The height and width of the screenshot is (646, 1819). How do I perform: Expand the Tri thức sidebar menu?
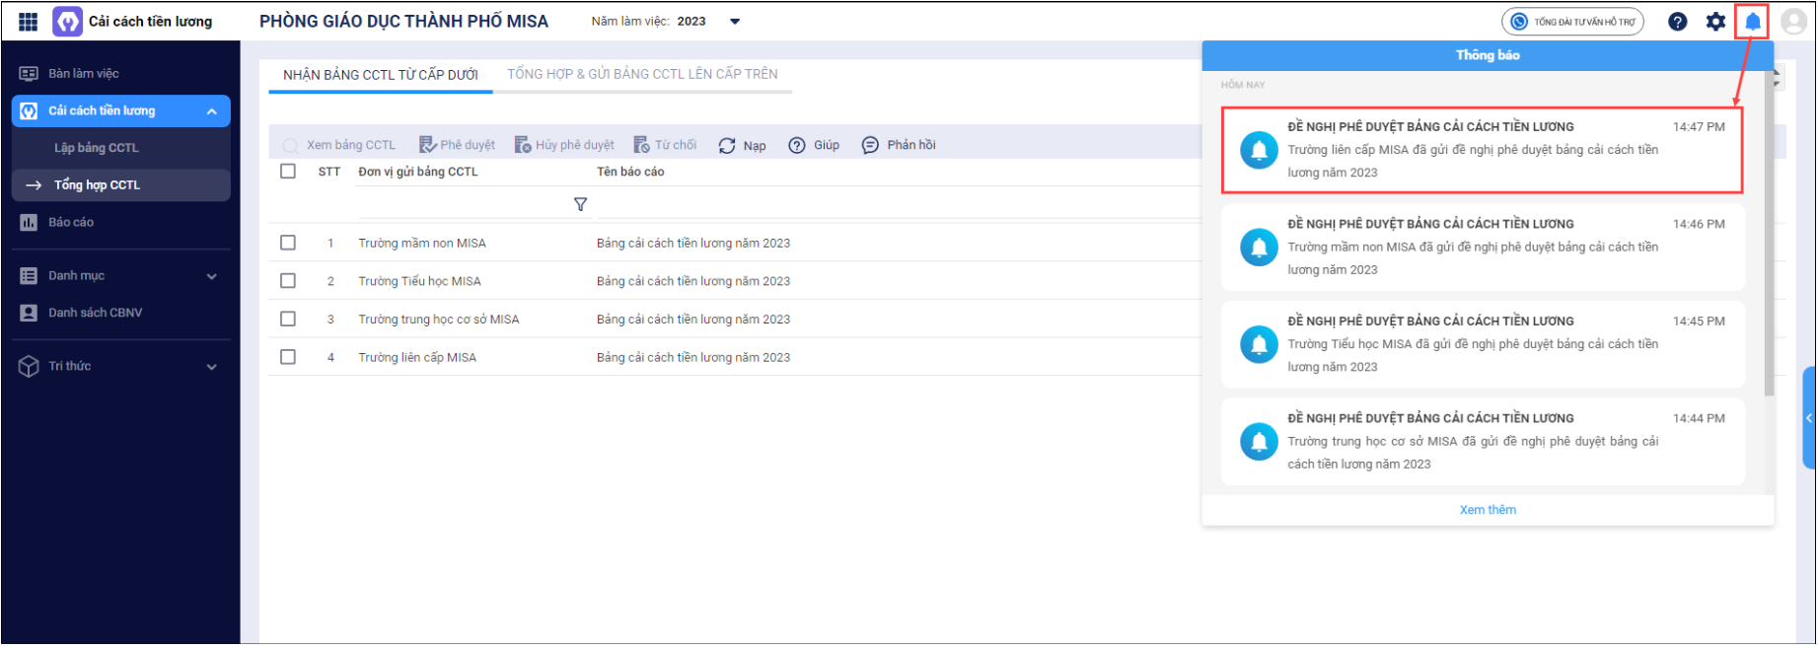pyautogui.click(x=212, y=367)
